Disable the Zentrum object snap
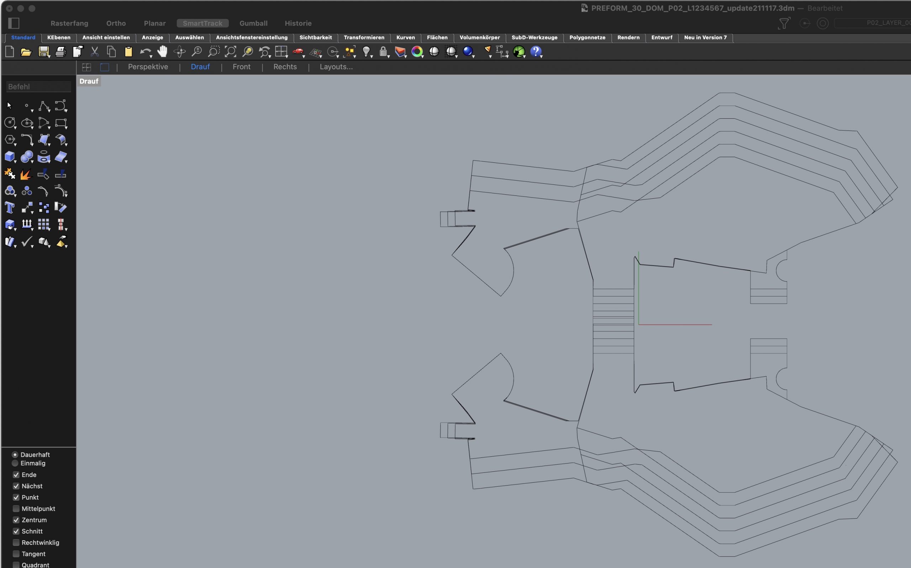The width and height of the screenshot is (911, 568). (16, 520)
